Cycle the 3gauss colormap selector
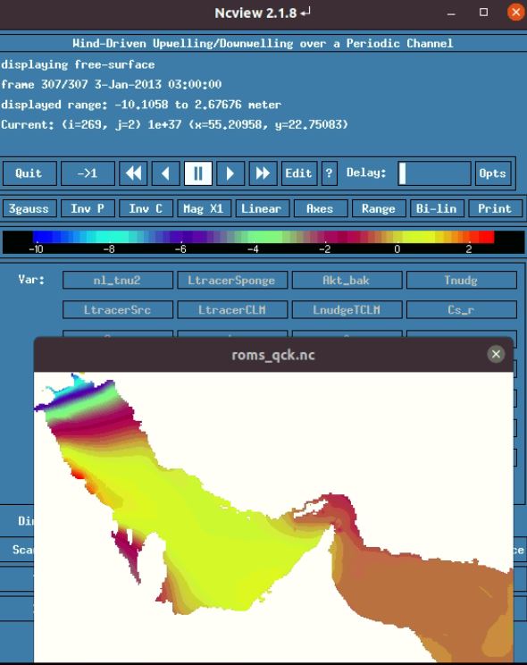 pos(29,208)
